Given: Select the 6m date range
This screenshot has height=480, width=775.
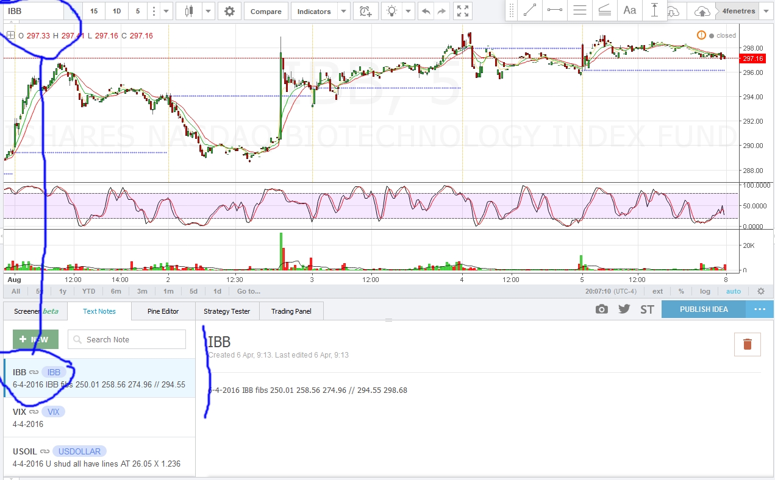Looking at the screenshot, I should point(116,291).
